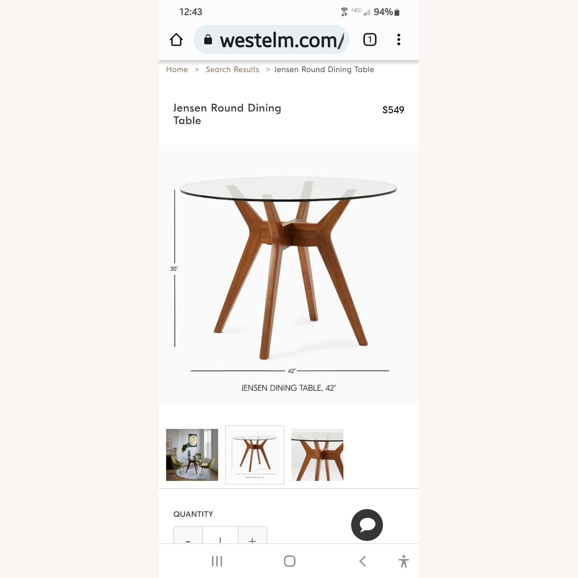The image size is (578, 578).
Task: Open the chat bubble support button
Action: (x=367, y=525)
